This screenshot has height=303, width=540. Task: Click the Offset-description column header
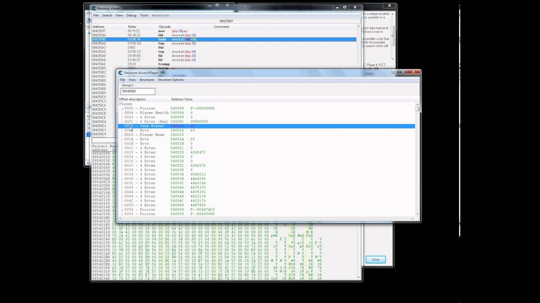132,99
